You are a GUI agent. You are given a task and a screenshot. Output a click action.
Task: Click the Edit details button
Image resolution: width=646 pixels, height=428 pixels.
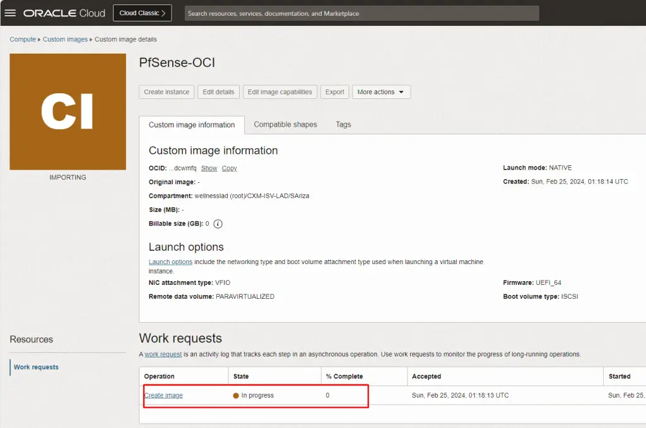pos(218,91)
